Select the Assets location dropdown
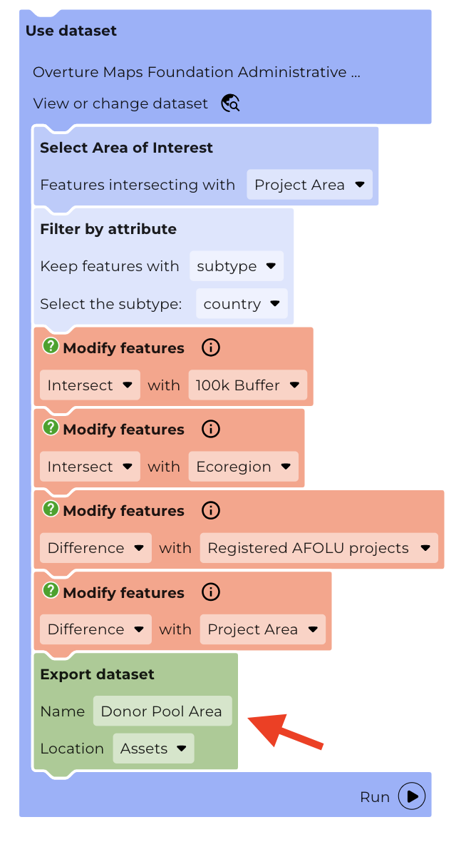This screenshot has width=476, height=842. click(153, 749)
